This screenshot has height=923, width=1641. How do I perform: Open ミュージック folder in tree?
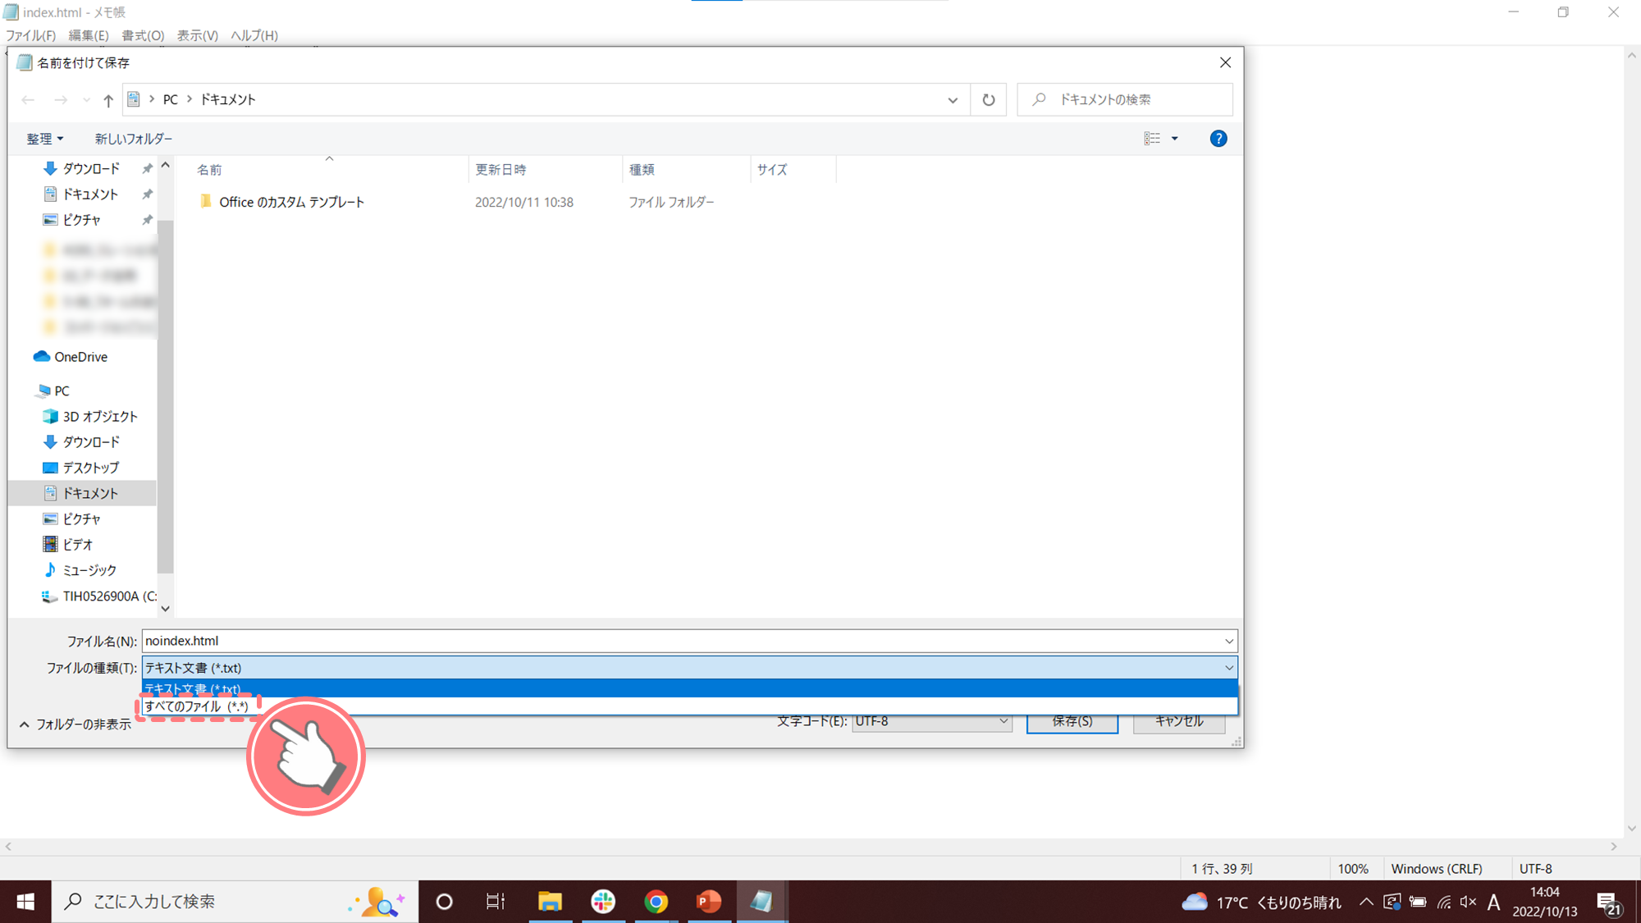click(x=89, y=570)
